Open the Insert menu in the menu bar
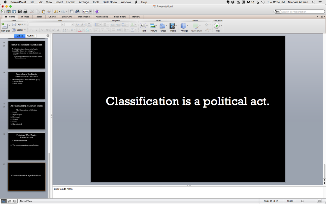 (59, 2)
